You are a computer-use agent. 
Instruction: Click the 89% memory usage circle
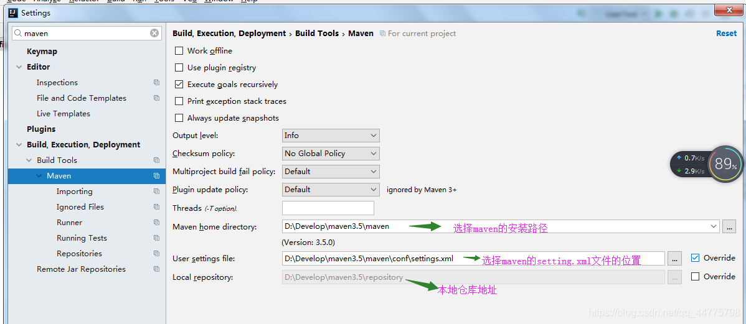pyautogui.click(x=725, y=164)
